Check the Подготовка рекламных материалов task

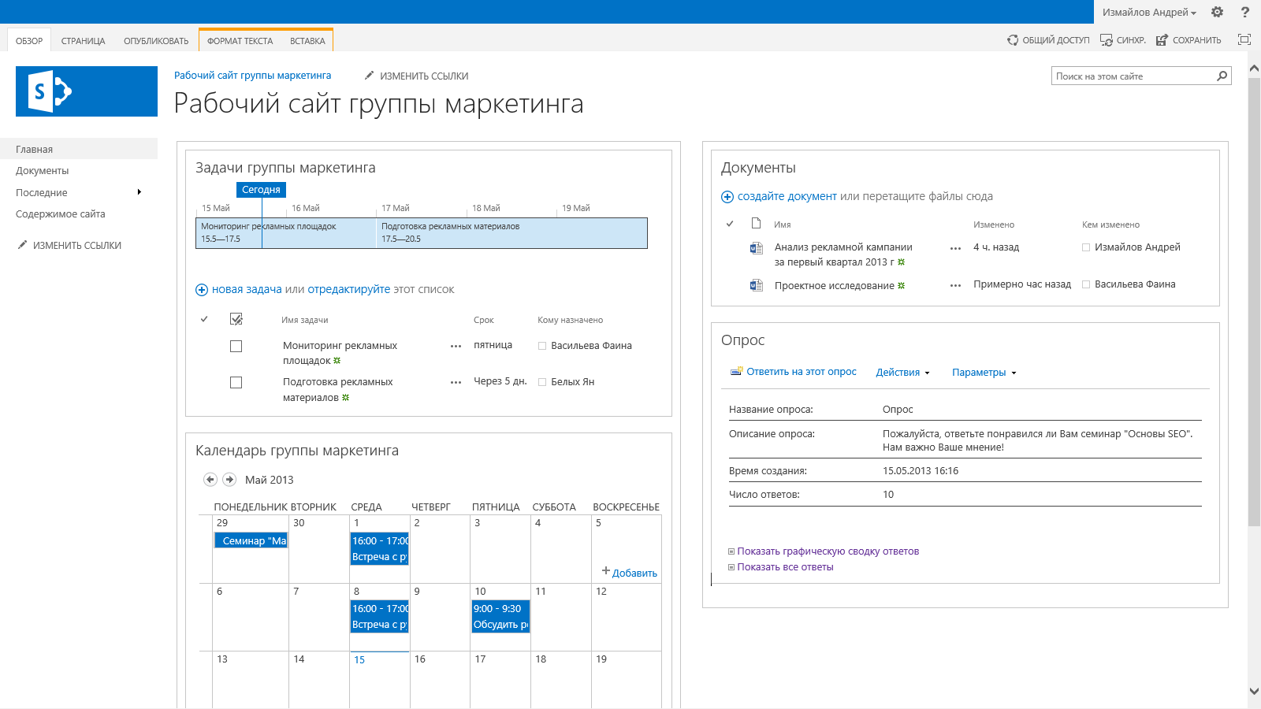point(236,383)
